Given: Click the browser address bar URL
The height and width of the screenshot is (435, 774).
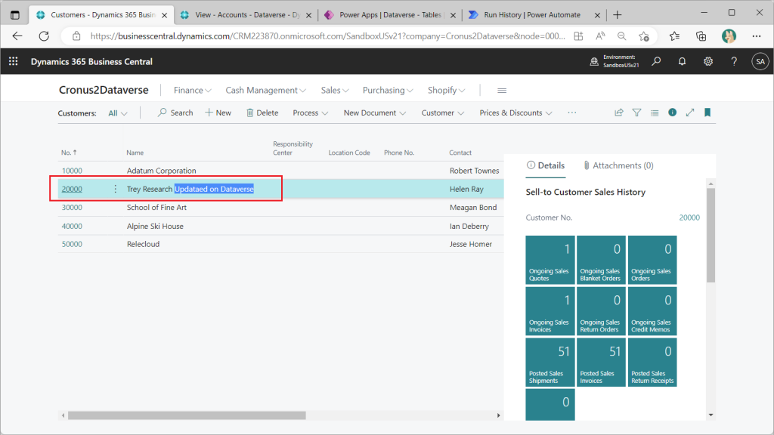Looking at the screenshot, I should [328, 36].
